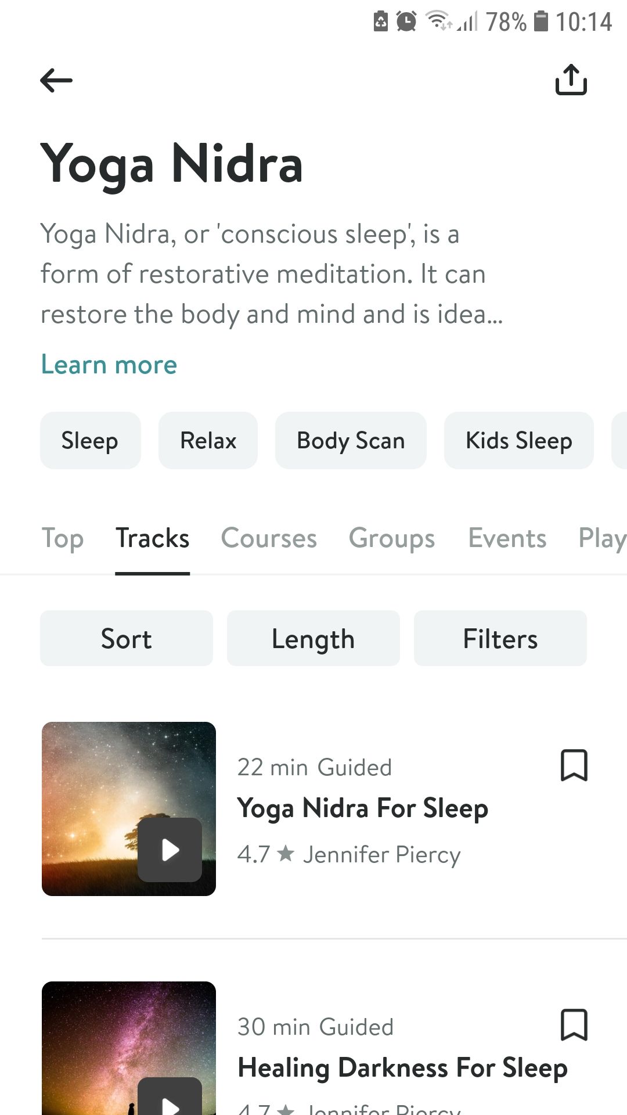Open the Filters panel
The image size is (627, 1115).
point(500,638)
